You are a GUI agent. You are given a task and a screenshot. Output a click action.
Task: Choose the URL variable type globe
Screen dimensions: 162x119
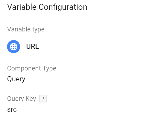(14, 47)
